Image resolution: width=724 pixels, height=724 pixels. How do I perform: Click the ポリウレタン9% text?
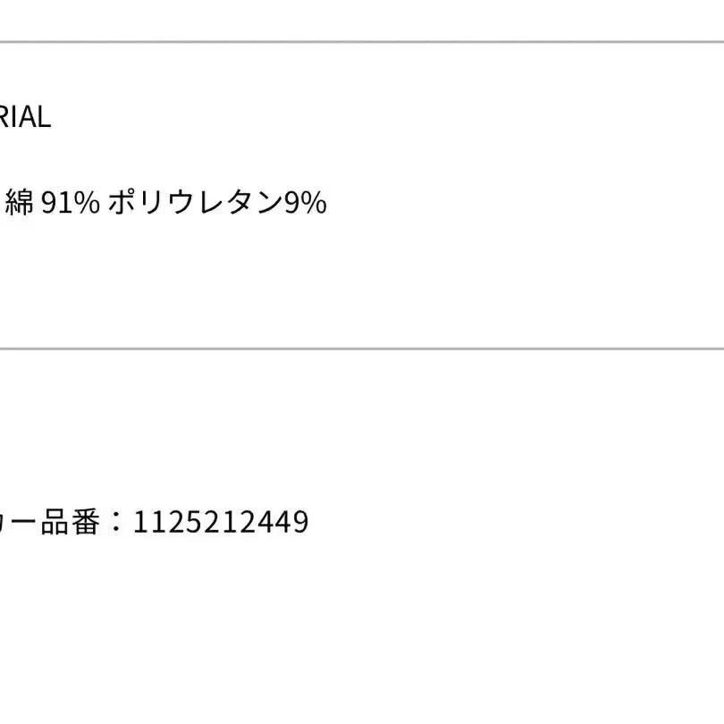(x=217, y=202)
